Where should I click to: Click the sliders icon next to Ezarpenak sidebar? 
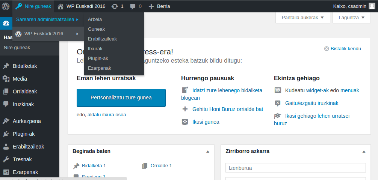click(x=6, y=172)
